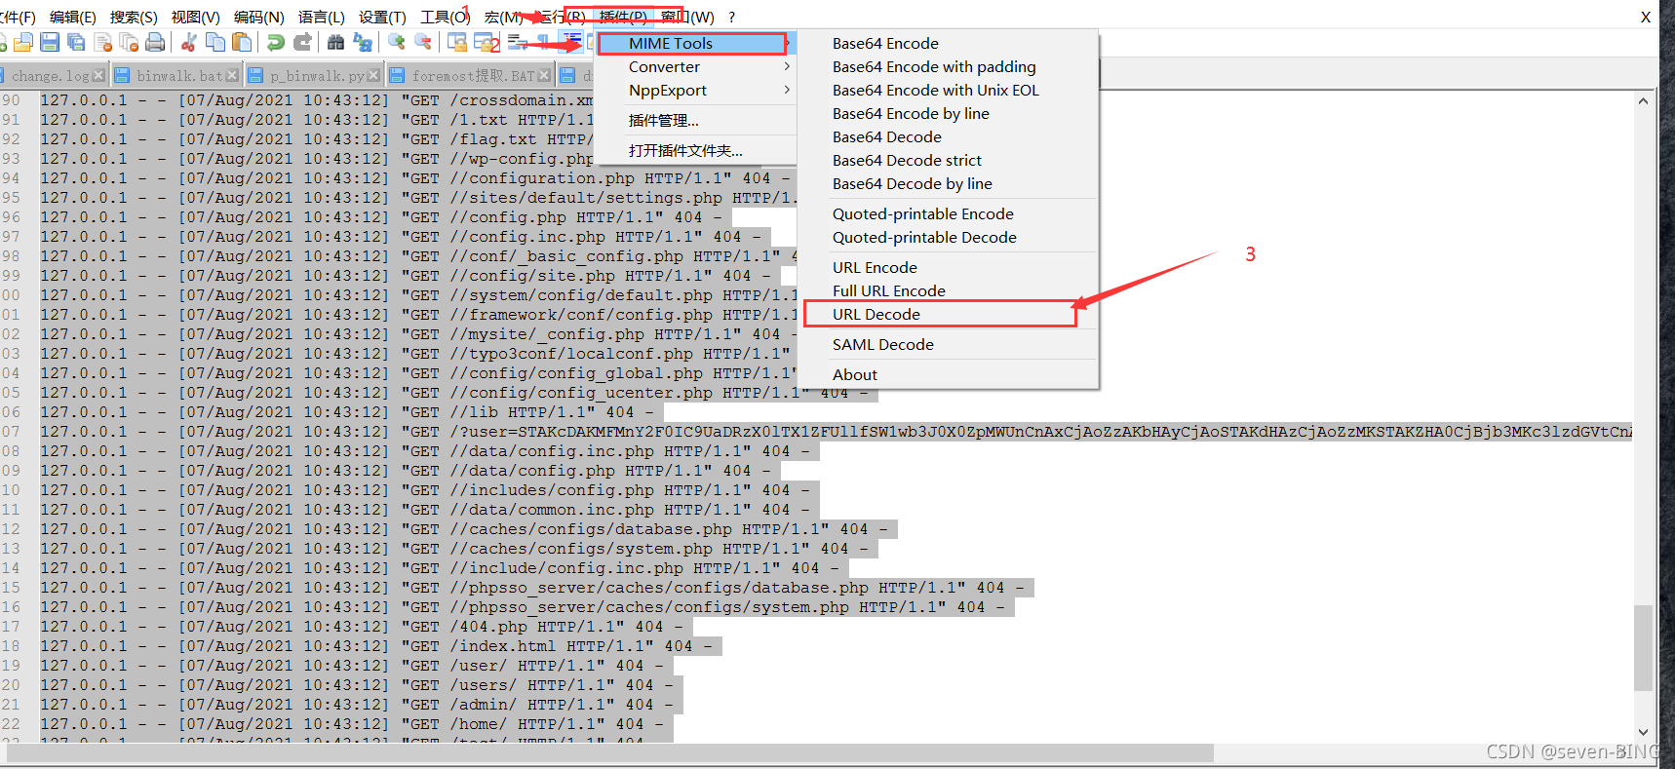
Task: Open the 设置(T) menu
Action: tap(382, 17)
